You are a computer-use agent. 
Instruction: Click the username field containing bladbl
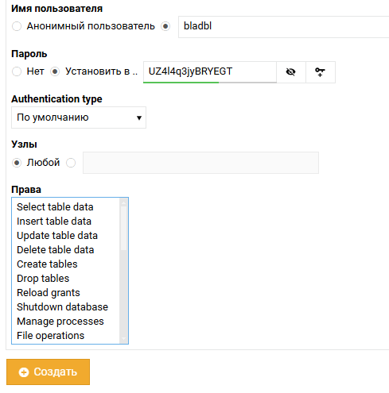coord(284,27)
